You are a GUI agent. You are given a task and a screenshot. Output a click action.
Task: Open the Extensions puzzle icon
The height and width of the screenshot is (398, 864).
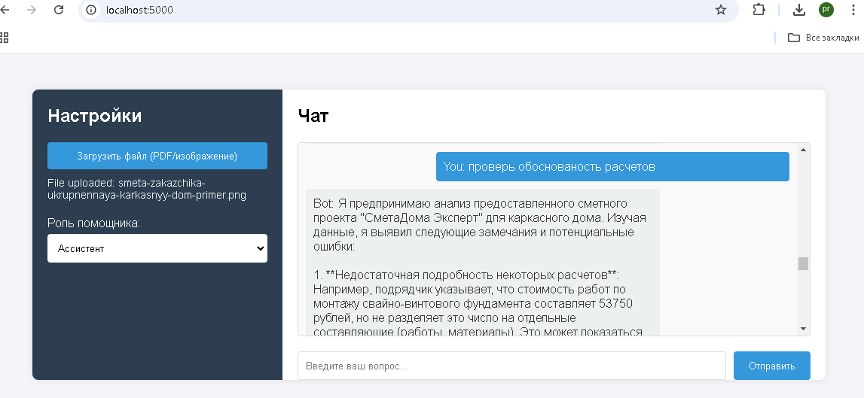759,10
